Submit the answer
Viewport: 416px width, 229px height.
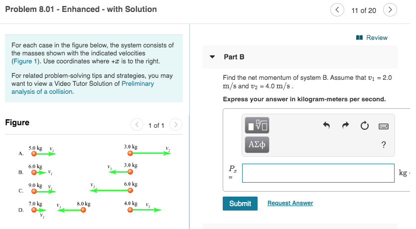point(240,204)
